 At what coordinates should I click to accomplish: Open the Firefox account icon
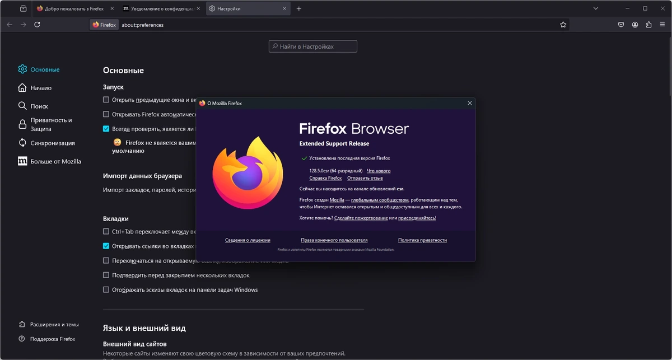pos(635,25)
